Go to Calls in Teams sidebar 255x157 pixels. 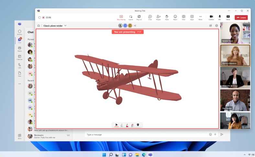tap(19, 65)
